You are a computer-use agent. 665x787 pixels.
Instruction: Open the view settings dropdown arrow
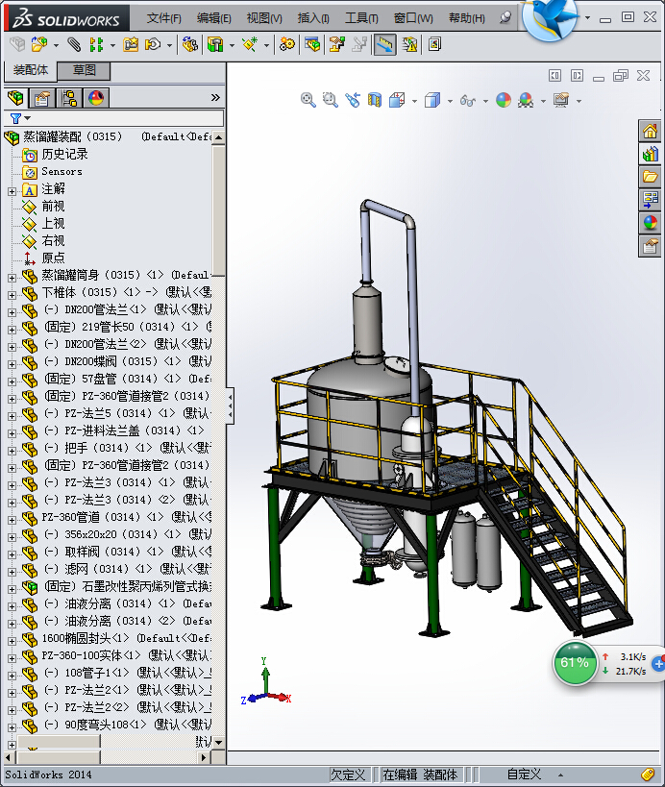(579, 102)
